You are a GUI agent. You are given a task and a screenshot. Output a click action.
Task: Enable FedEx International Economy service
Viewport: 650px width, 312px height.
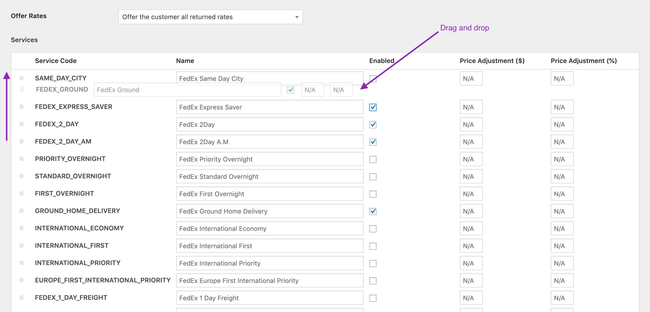click(373, 229)
